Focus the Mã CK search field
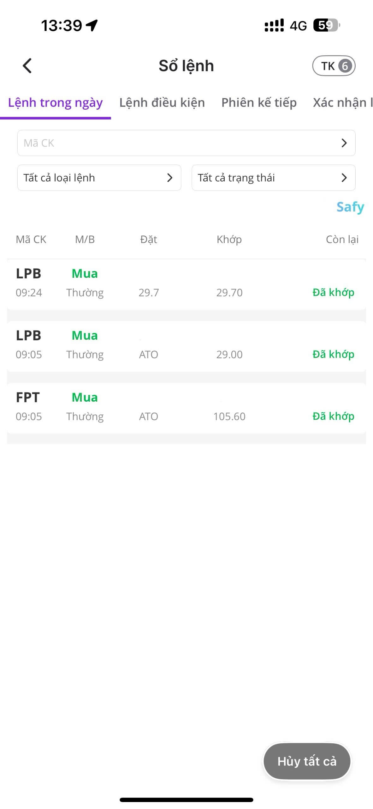This screenshot has height=809, width=373. tap(177, 143)
